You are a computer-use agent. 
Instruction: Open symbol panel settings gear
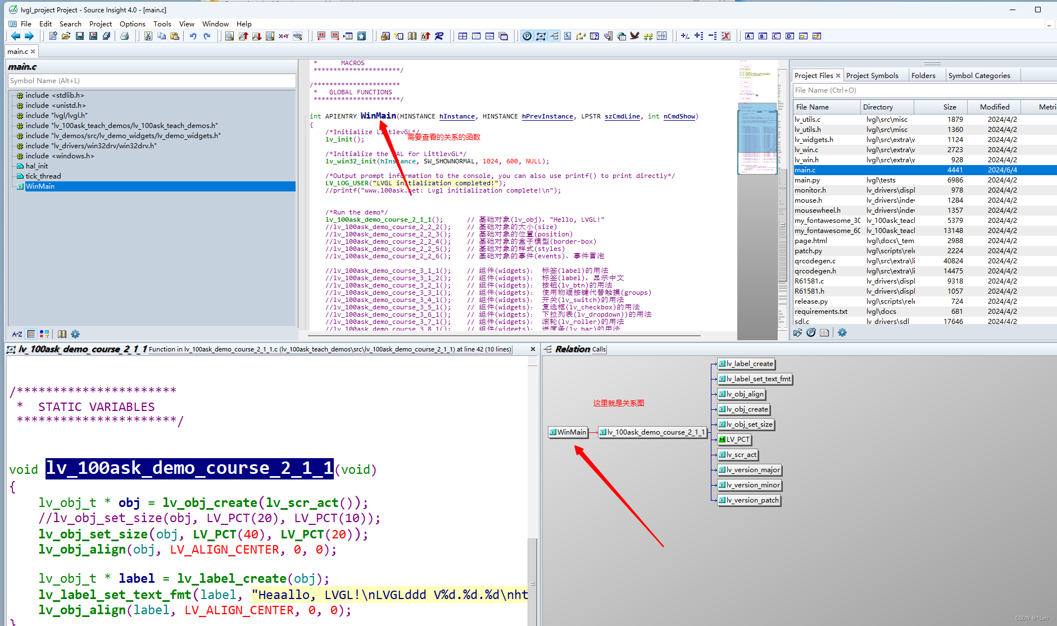(75, 334)
